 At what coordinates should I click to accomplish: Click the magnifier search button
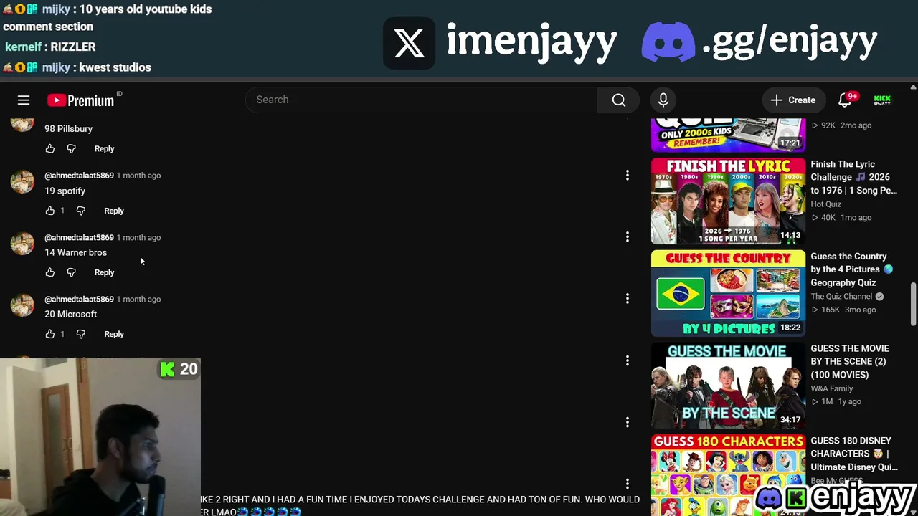coord(619,100)
